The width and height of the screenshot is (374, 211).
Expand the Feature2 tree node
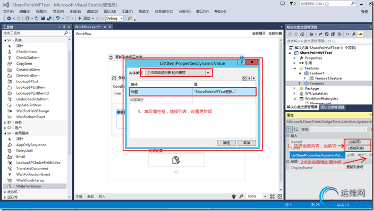coord(300,83)
